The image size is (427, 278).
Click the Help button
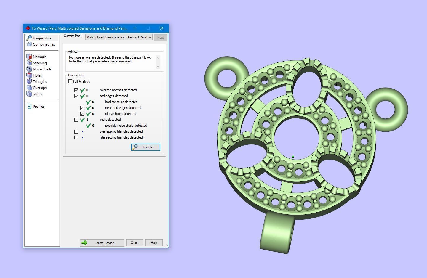coord(154,243)
